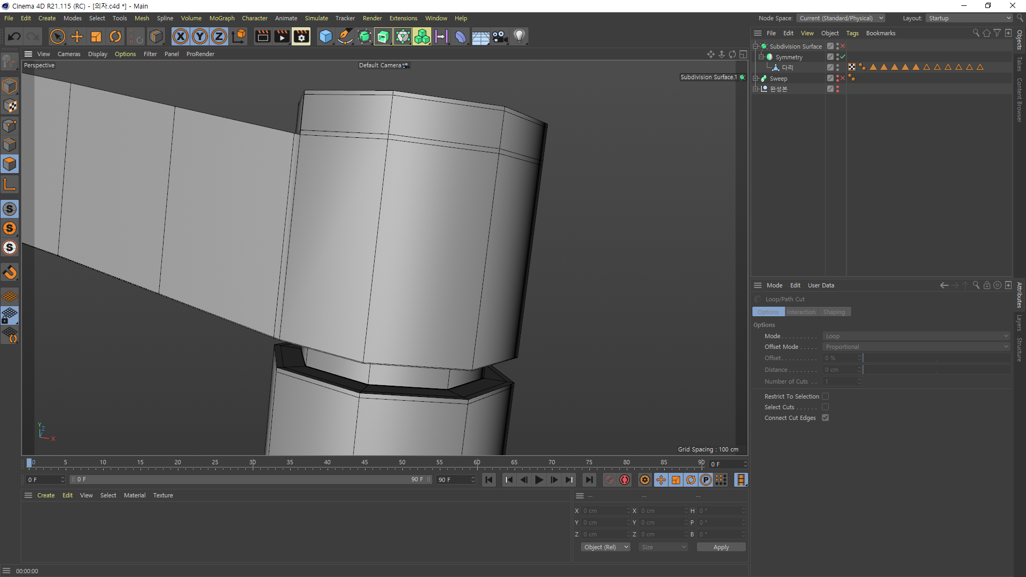
Task: Click the Apply button
Action: click(x=721, y=547)
